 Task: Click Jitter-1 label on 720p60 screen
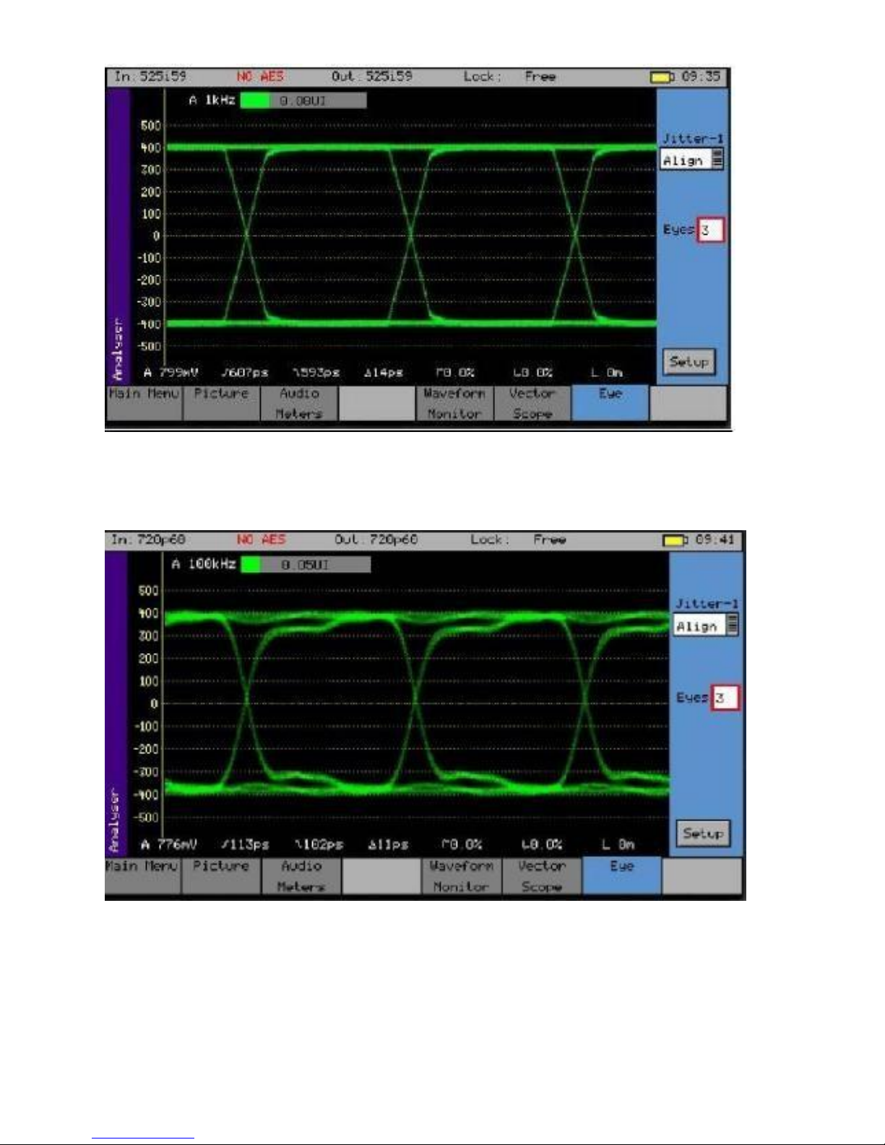pyautogui.click(x=707, y=603)
